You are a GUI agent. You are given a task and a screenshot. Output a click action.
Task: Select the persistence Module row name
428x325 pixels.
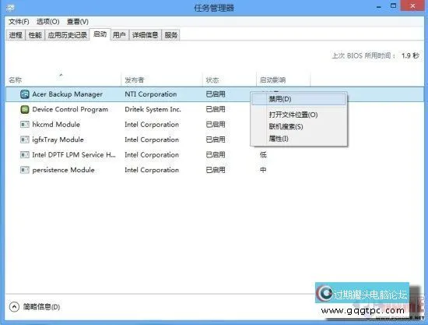[63, 170]
